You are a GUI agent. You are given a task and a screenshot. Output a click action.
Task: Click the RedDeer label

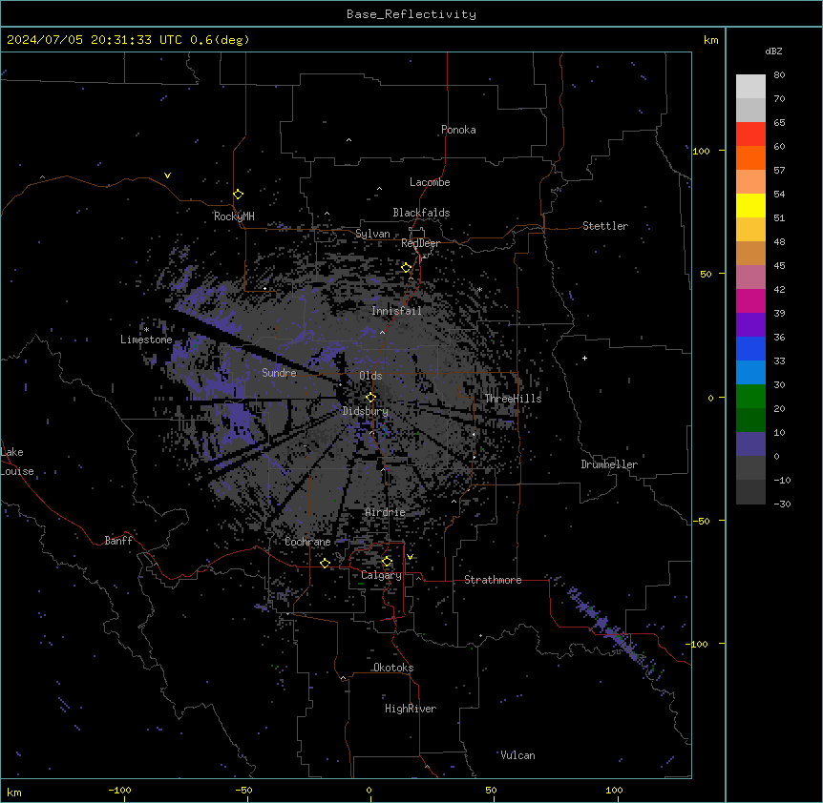tap(420, 243)
